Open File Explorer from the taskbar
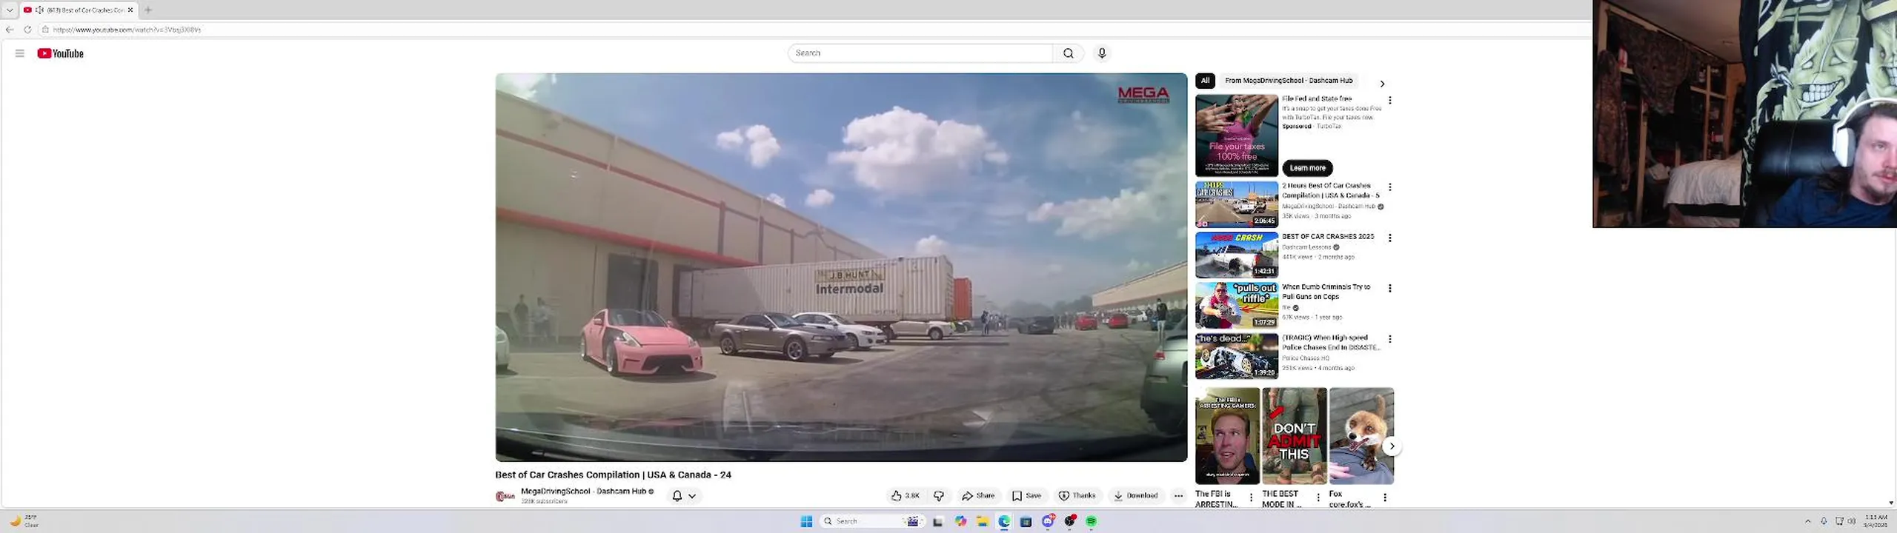The image size is (1897, 533). point(982,522)
